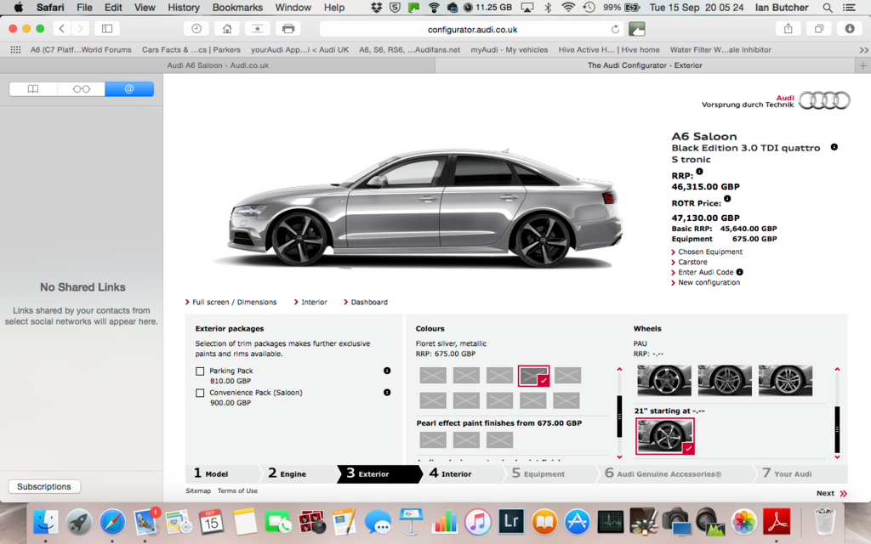Click Next to proceed
The height and width of the screenshot is (544, 871).
(x=832, y=493)
